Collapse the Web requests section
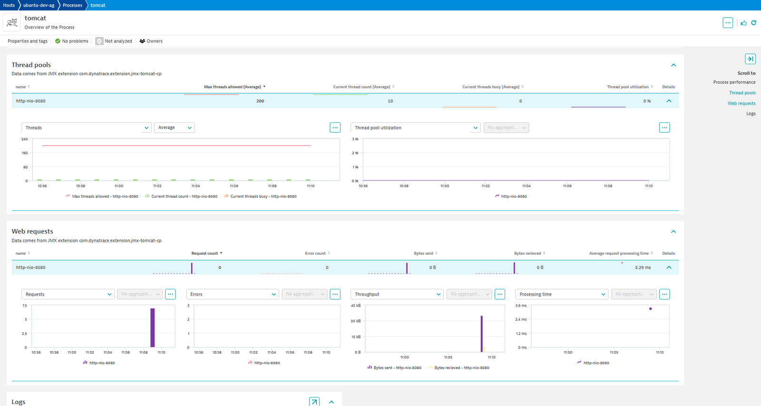The width and height of the screenshot is (761, 406). tap(673, 232)
